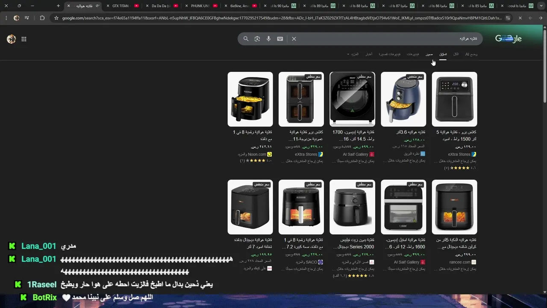This screenshot has height=308, width=547.
Task: Open the وضع AI mode tab
Action: click(471, 54)
